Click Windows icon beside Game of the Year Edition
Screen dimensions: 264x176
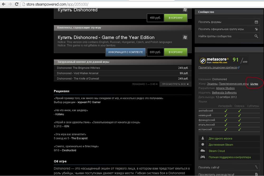[185, 37]
